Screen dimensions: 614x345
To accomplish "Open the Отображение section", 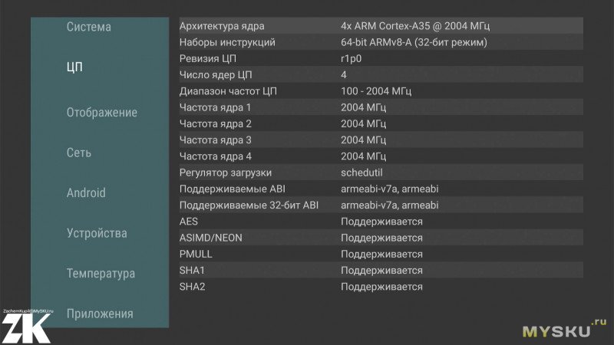I will coord(102,112).
